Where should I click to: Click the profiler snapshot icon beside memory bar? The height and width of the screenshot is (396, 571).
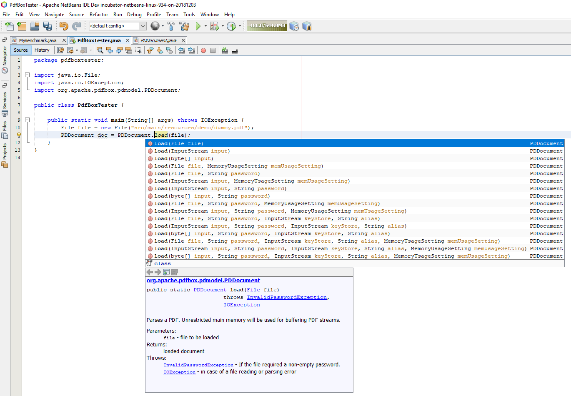pyautogui.click(x=294, y=26)
